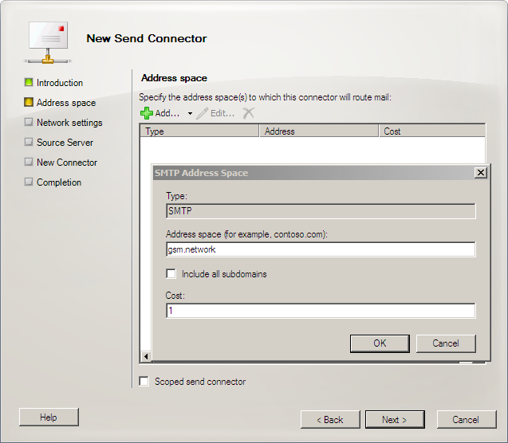The image size is (508, 443).
Task: Enable Include all subdomains checkbox
Action: point(171,274)
